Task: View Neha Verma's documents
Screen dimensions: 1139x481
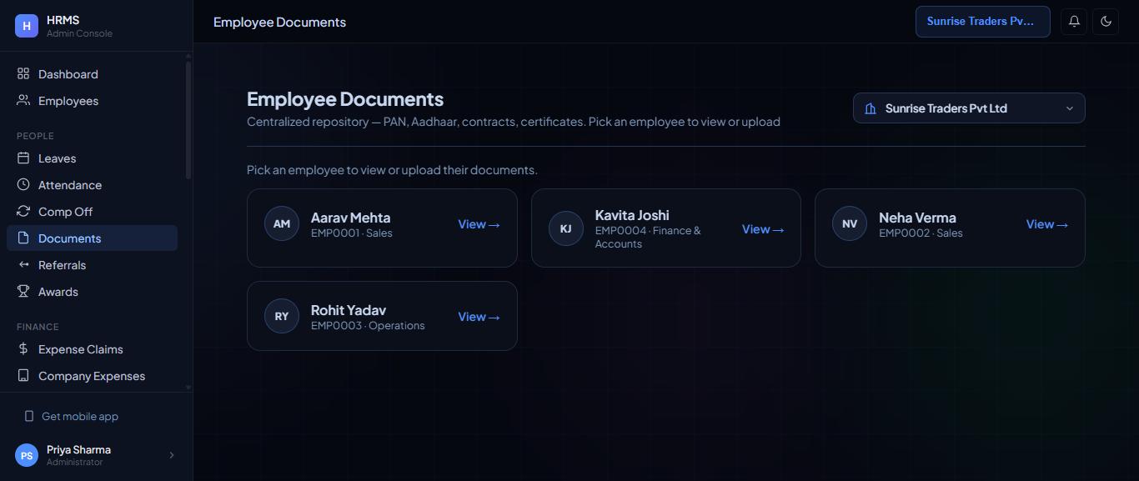Action: pos(1046,224)
